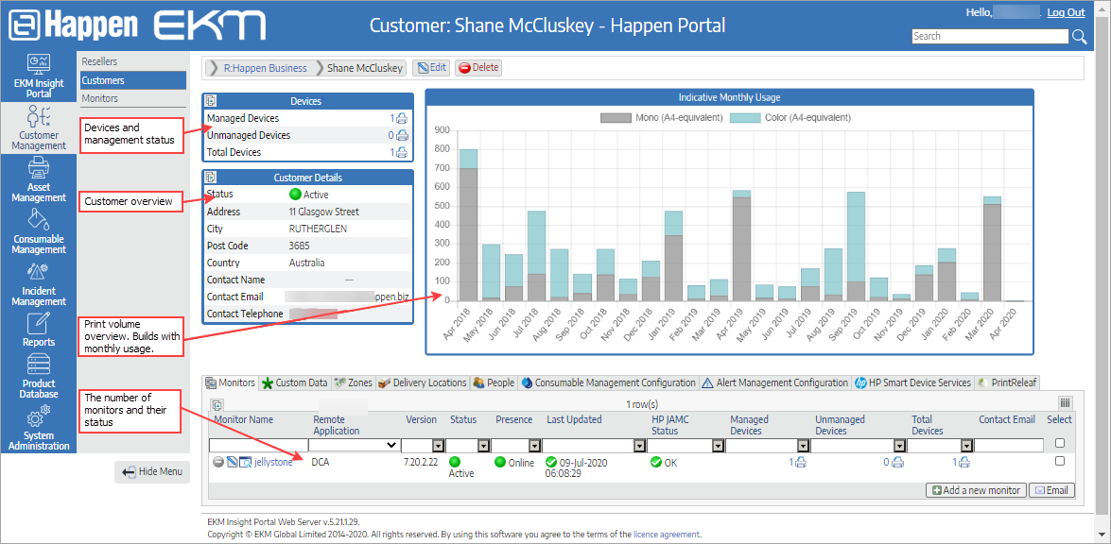Open the column chooser grid icon
This screenshot has width=1111, height=544.
(x=1066, y=402)
